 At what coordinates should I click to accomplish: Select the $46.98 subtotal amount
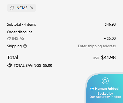(110, 24)
